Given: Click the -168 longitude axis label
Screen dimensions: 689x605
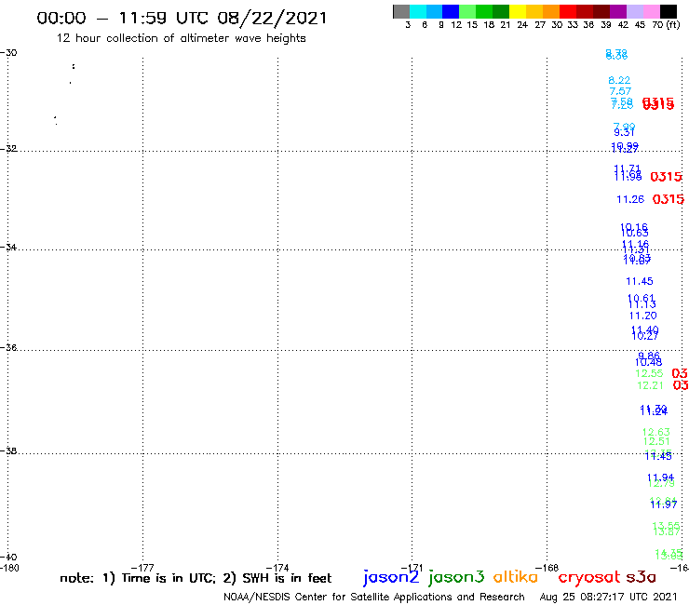Looking at the screenshot, I should pos(547,568).
